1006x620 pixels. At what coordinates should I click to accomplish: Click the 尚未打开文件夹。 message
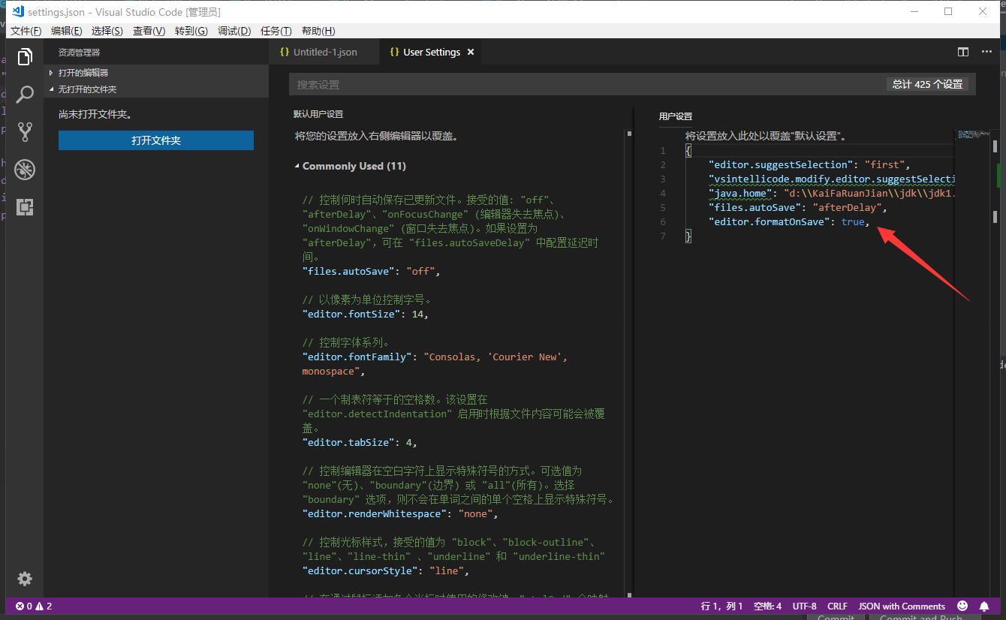(95, 115)
